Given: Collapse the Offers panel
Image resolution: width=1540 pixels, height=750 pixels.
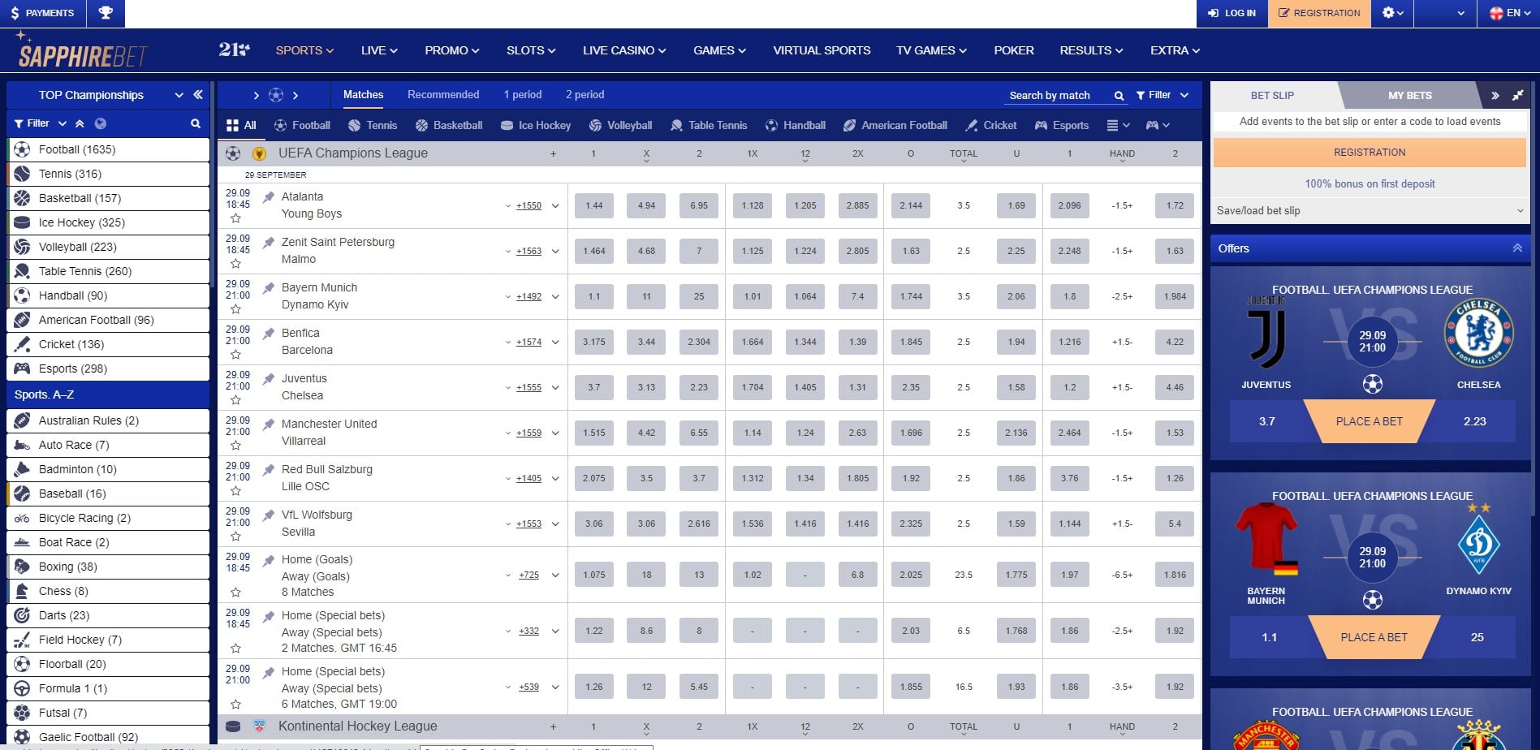Looking at the screenshot, I should (1517, 248).
